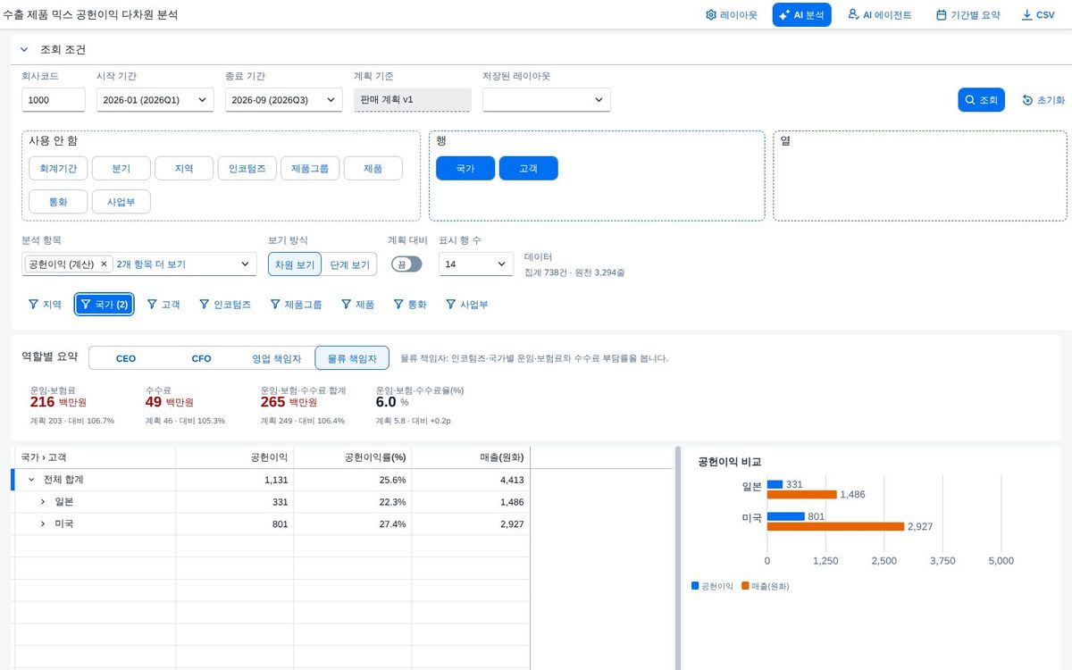This screenshot has height=670, width=1072.
Task: Select the 회계기간 dimension chip
Action: coord(58,168)
